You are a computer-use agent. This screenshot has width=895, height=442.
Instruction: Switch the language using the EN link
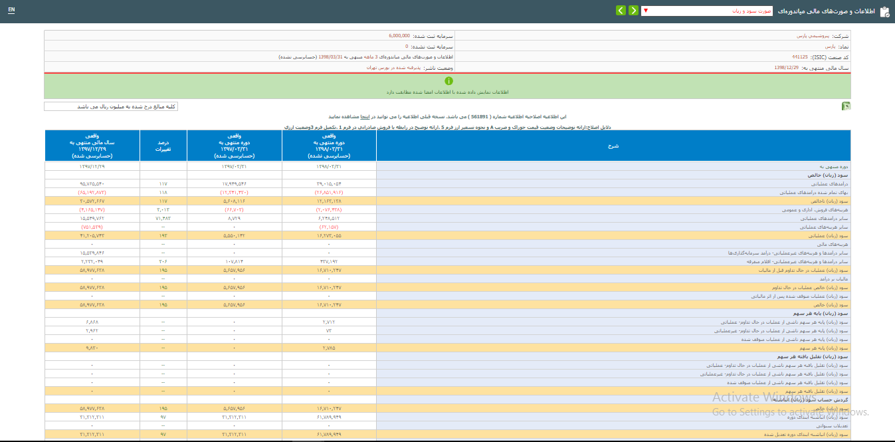[11, 11]
